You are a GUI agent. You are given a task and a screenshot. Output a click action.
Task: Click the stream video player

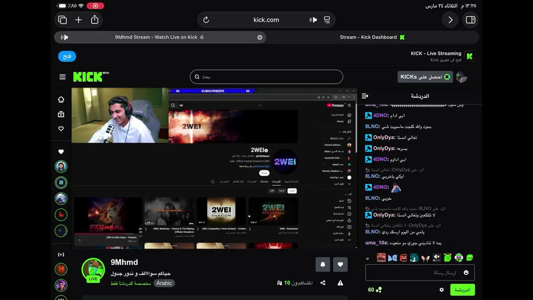click(x=214, y=168)
